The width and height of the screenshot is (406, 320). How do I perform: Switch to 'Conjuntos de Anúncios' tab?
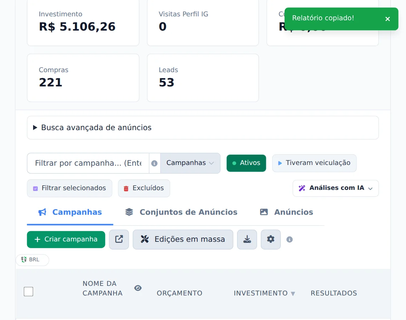pyautogui.click(x=181, y=212)
